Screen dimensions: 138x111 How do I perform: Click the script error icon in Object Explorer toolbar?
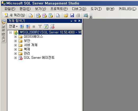point(52,26)
